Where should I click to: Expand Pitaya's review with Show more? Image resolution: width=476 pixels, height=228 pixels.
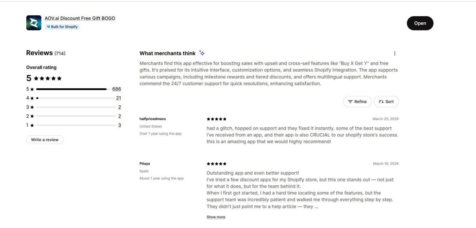pyautogui.click(x=216, y=217)
